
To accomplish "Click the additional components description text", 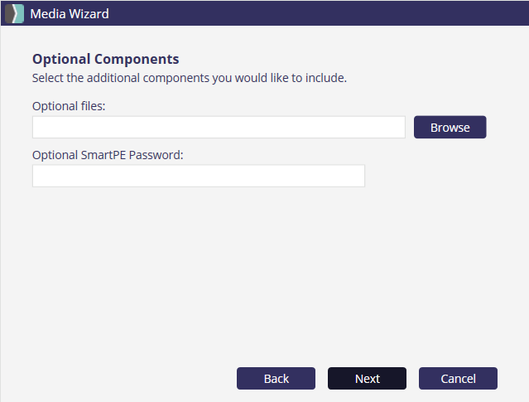I will [x=189, y=78].
